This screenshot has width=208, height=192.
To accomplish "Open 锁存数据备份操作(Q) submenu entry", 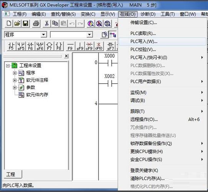I will tap(162, 144).
